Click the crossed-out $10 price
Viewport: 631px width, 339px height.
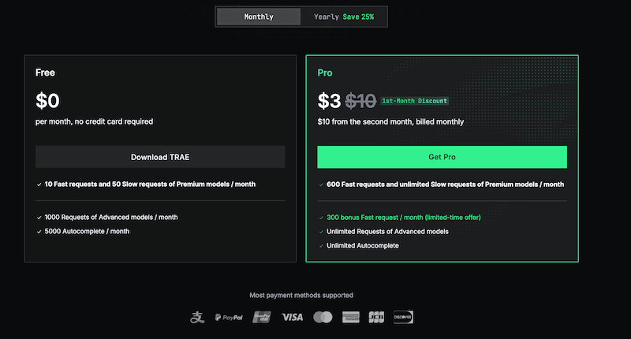[x=360, y=101]
